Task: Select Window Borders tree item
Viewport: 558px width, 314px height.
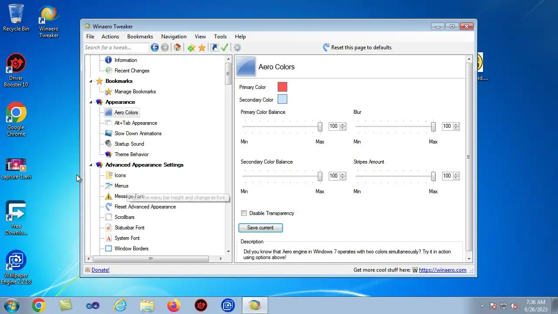Action: (131, 249)
